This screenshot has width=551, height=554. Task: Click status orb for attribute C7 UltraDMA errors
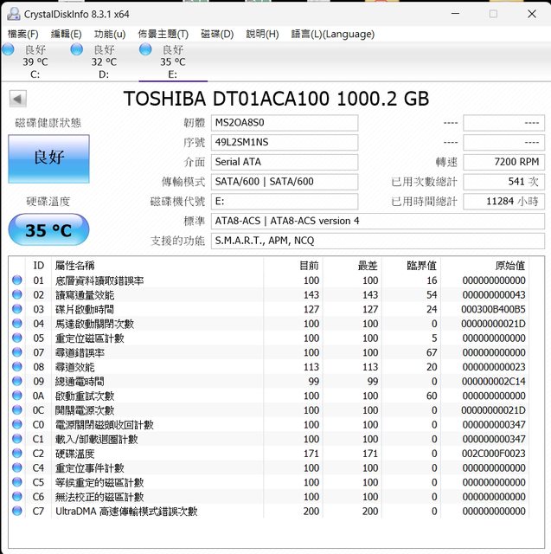pos(17,512)
